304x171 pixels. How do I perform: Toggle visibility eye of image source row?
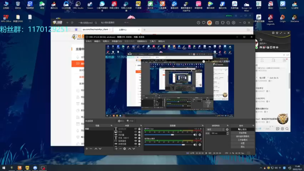click(x=136, y=132)
